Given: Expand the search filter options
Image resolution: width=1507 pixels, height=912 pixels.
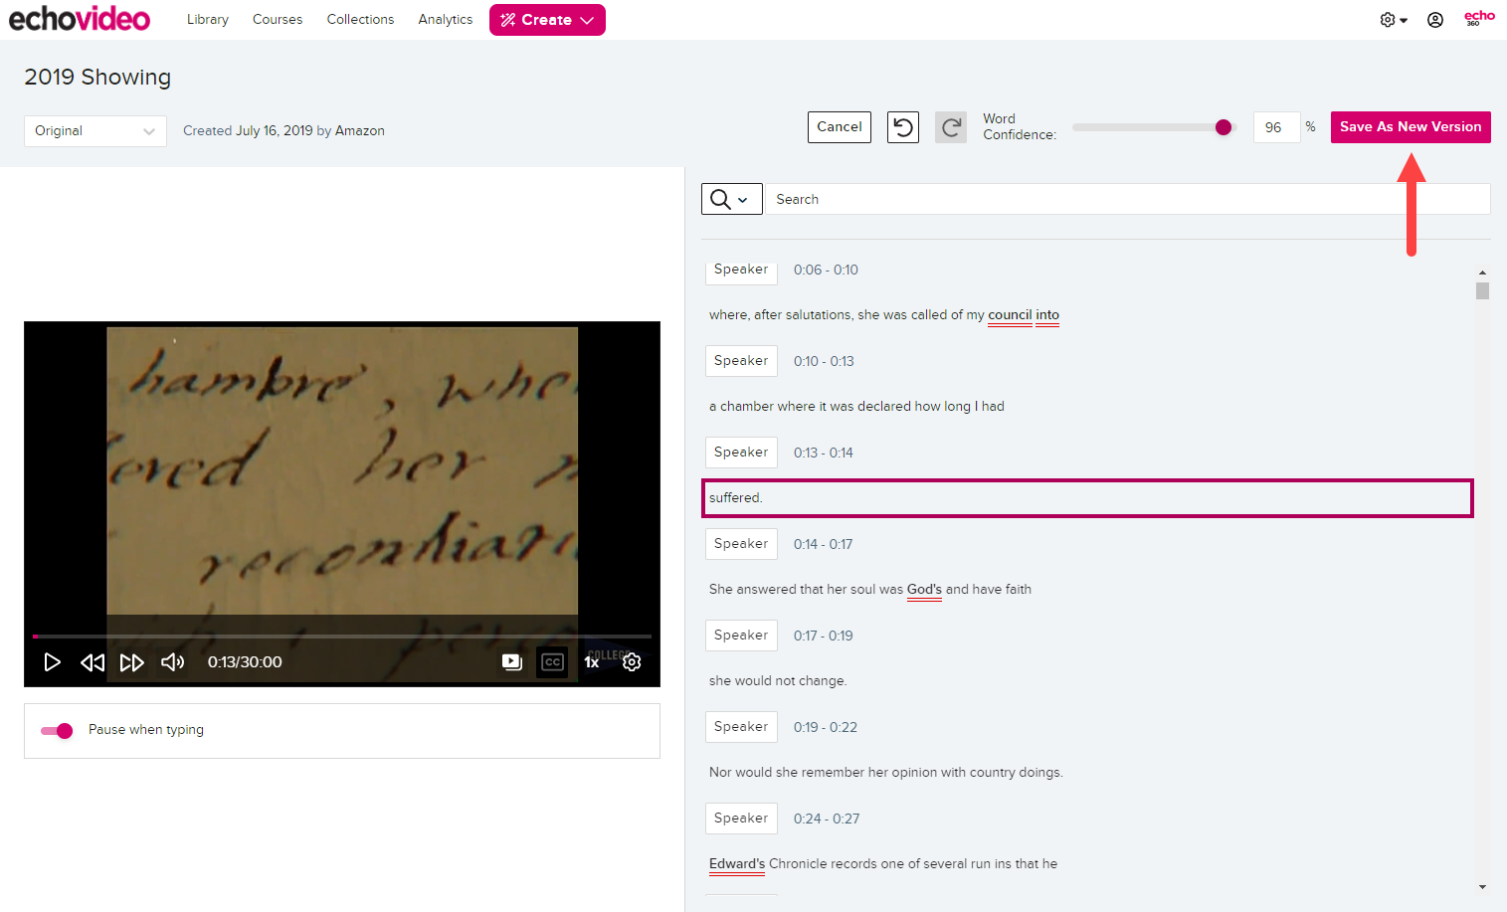Looking at the screenshot, I should (731, 198).
